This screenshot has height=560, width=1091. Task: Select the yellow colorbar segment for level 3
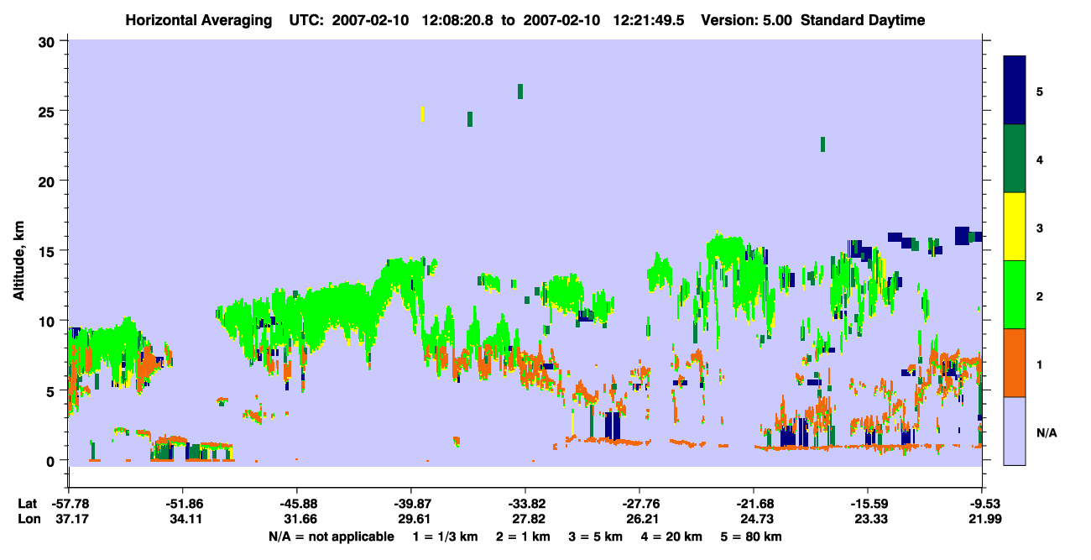(x=1015, y=227)
